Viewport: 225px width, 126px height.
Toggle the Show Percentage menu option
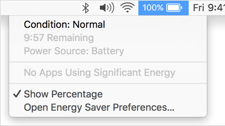point(63,94)
